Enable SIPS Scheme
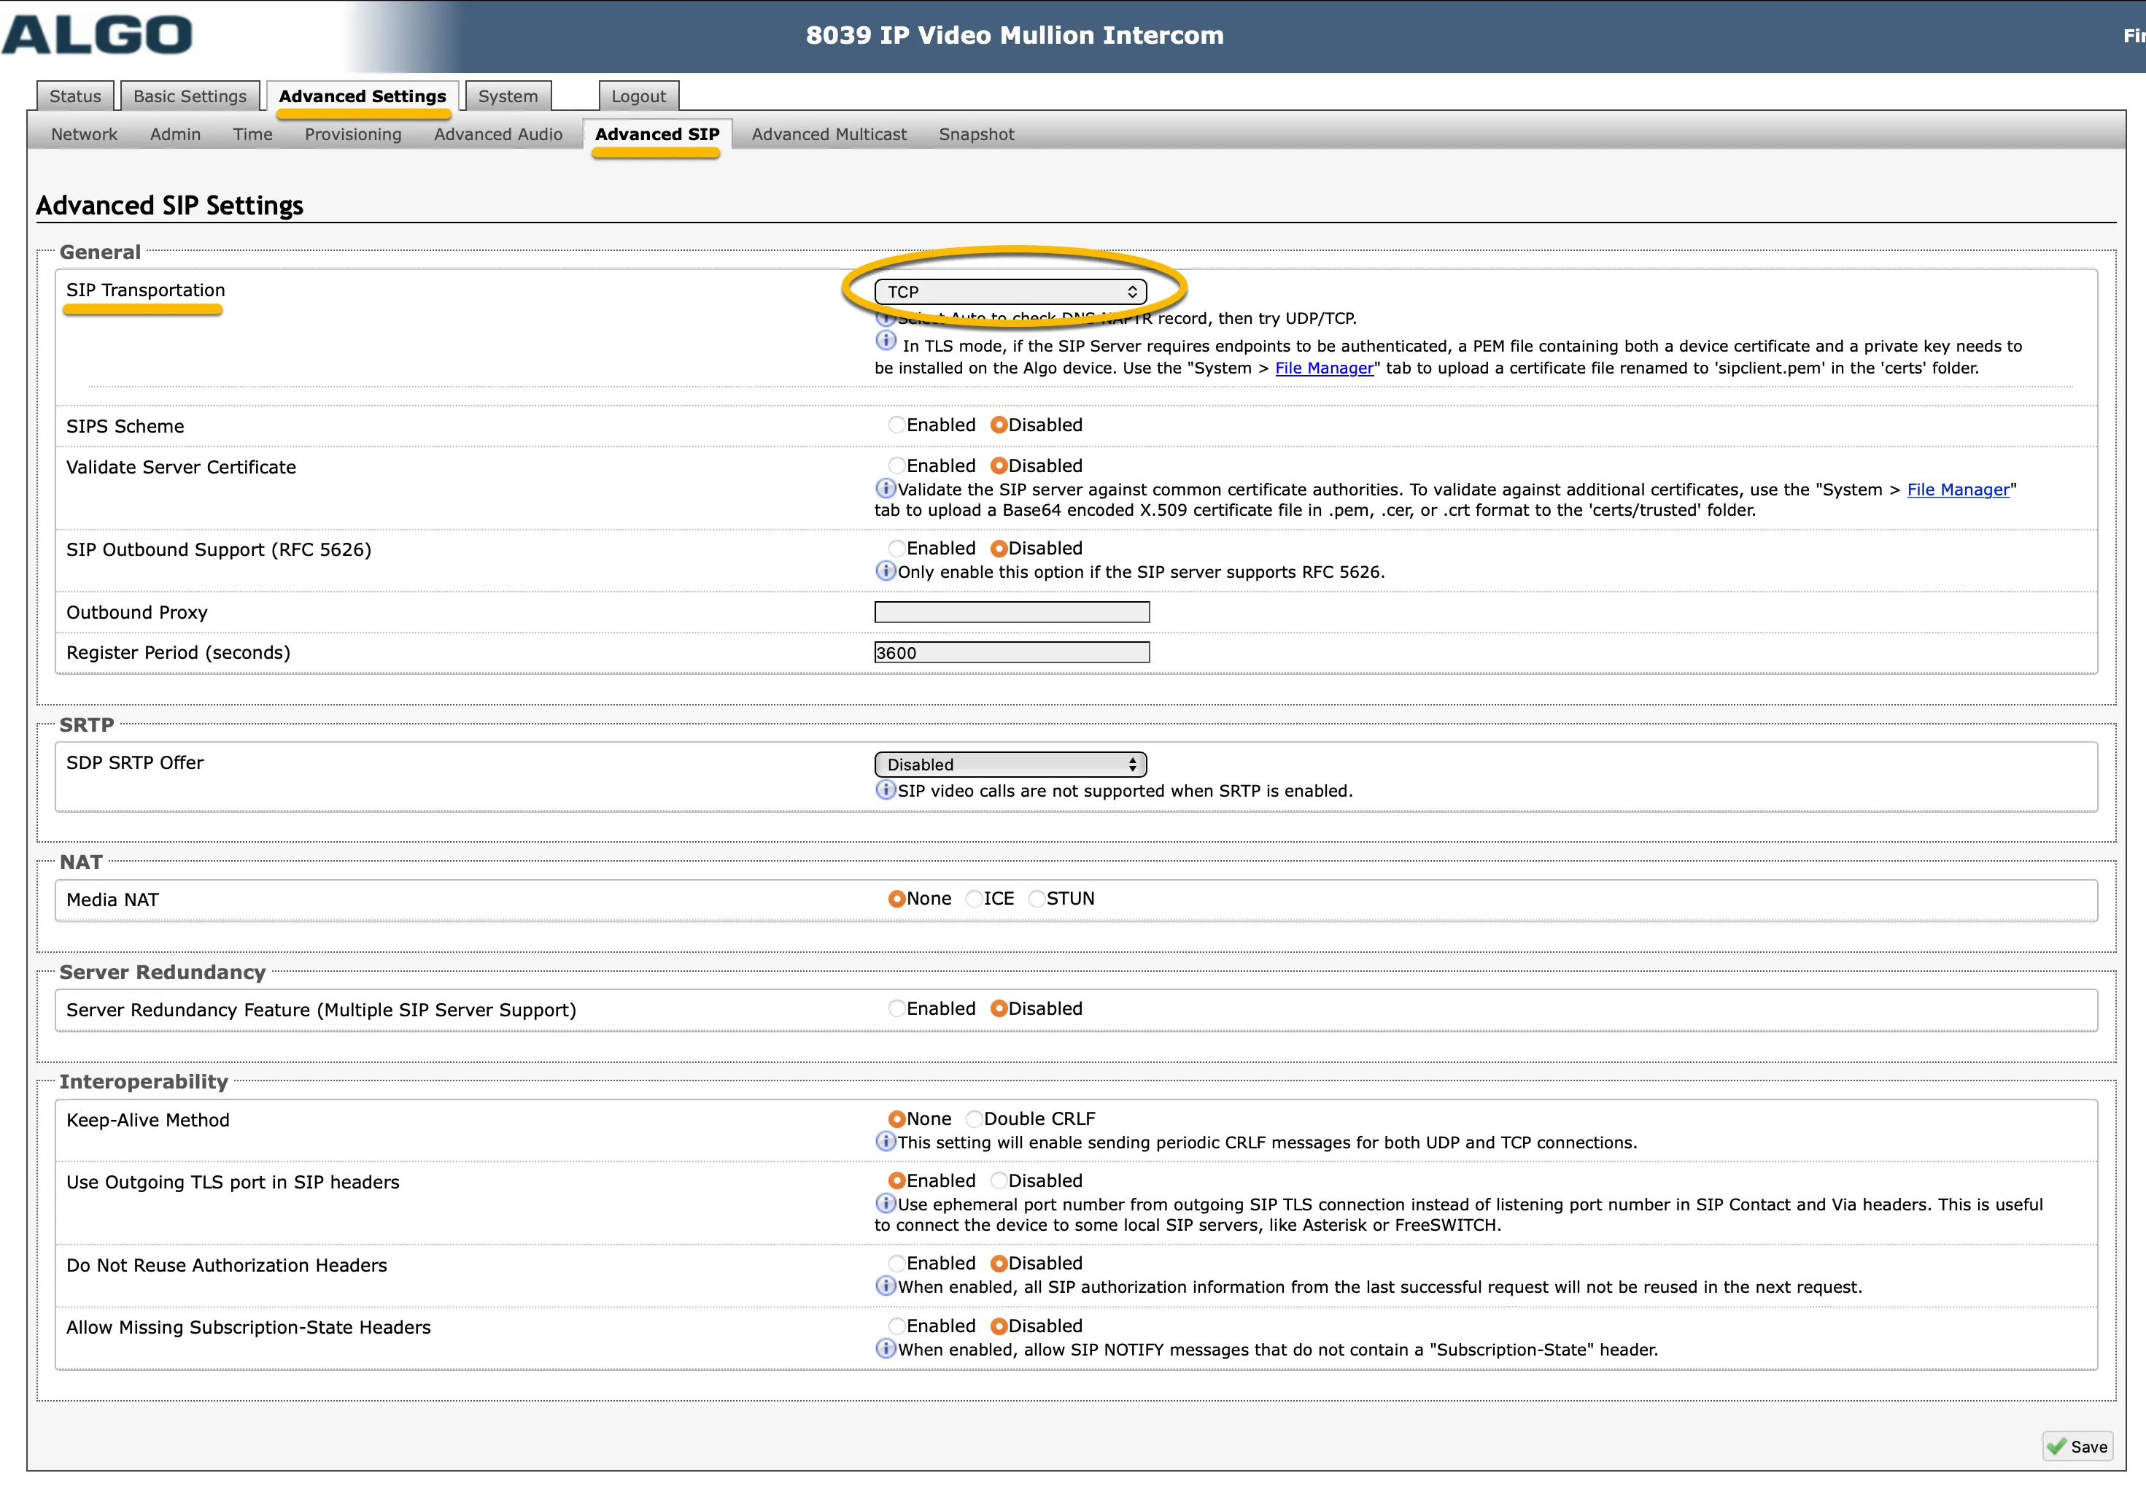2146x1500 pixels. click(896, 425)
